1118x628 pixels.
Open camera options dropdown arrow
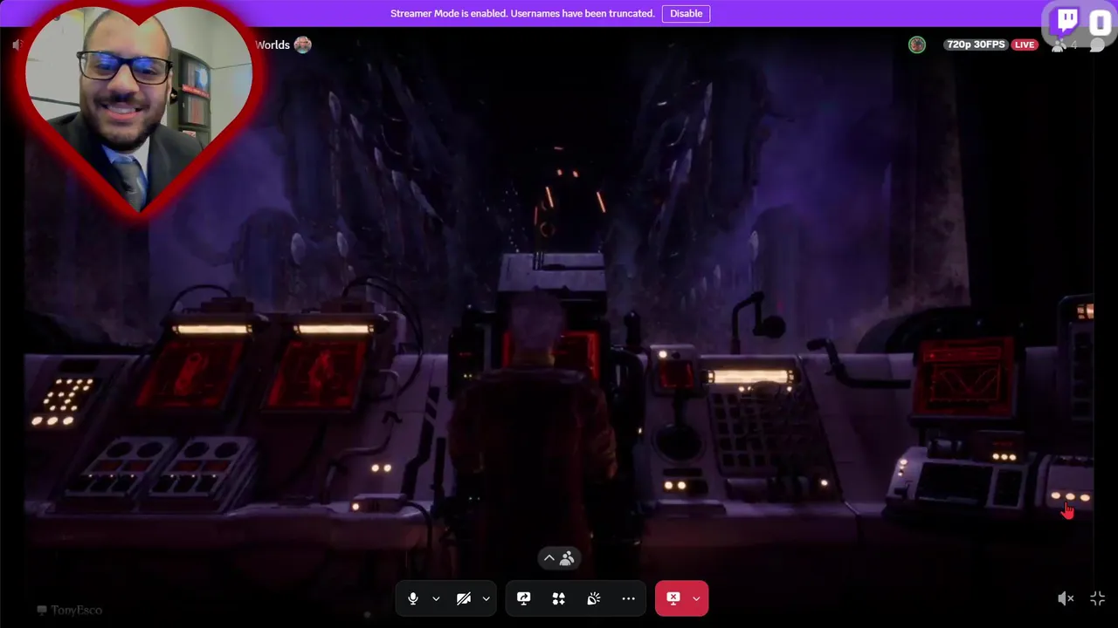pyautogui.click(x=486, y=598)
